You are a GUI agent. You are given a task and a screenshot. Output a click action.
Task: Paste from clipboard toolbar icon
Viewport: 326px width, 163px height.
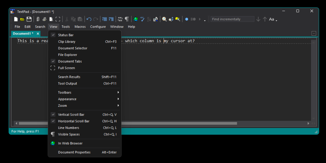80,19
